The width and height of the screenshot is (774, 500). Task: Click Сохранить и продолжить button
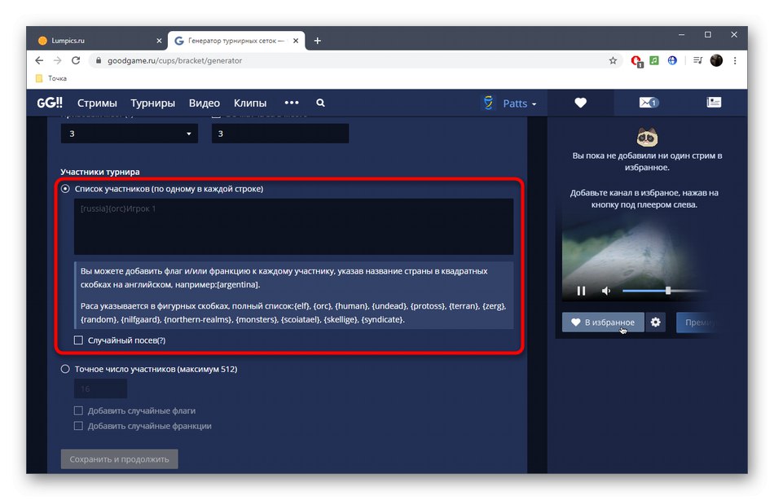coord(120,459)
